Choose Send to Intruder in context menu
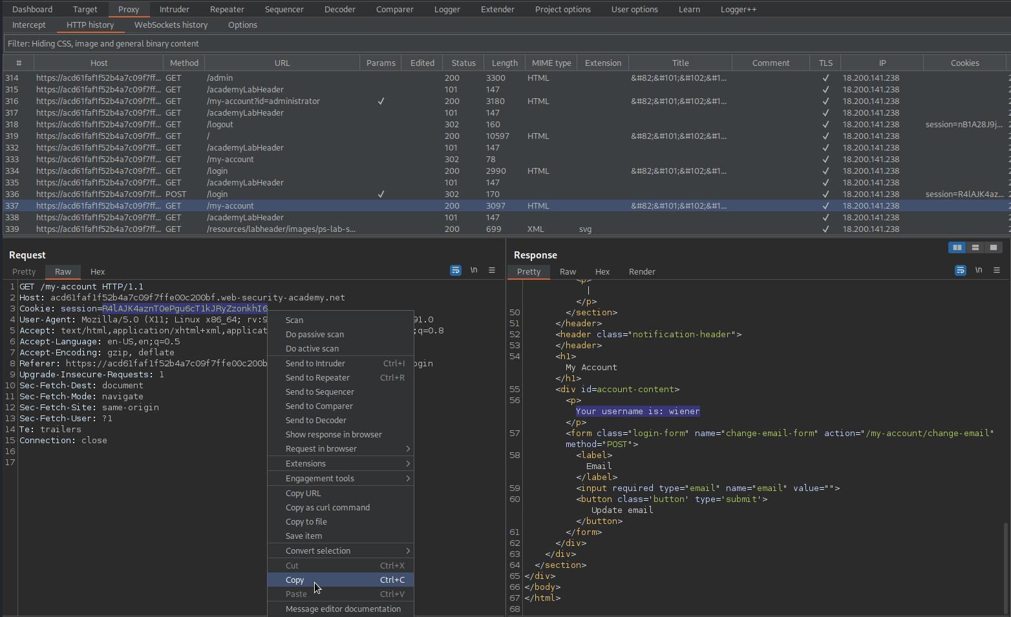Image resolution: width=1011 pixels, height=617 pixels. point(341,364)
